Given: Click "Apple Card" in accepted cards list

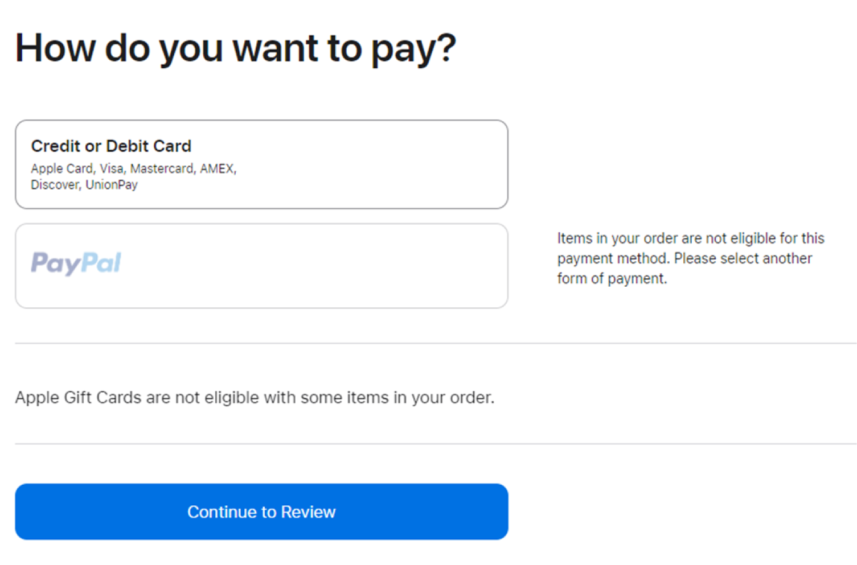Looking at the screenshot, I should [61, 169].
